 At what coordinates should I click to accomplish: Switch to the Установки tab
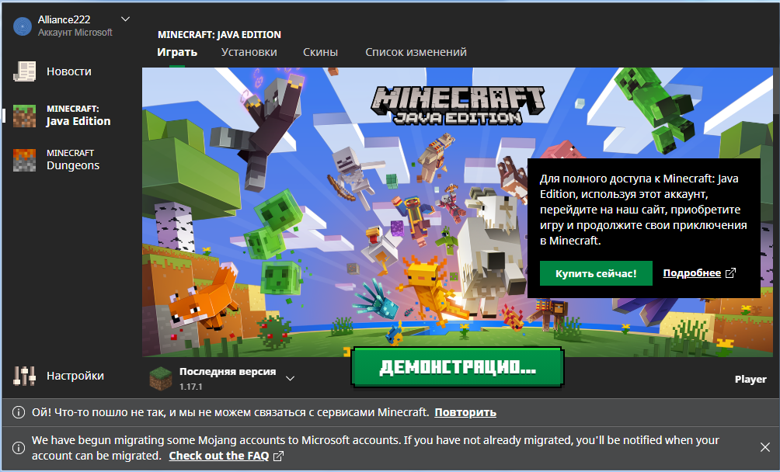point(249,52)
